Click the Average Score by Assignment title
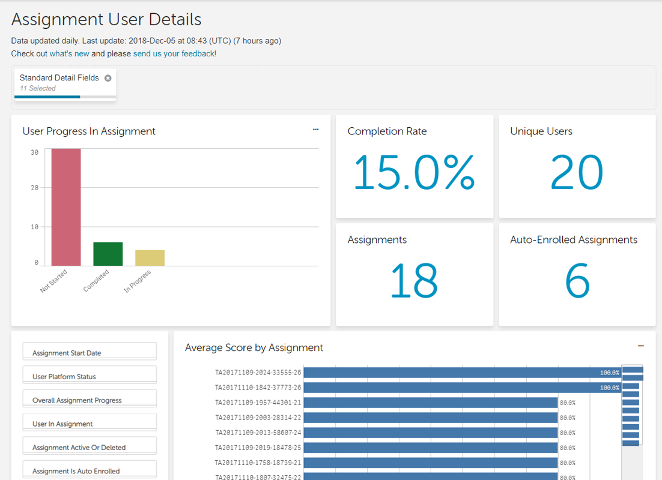662x480 pixels. [x=254, y=347]
